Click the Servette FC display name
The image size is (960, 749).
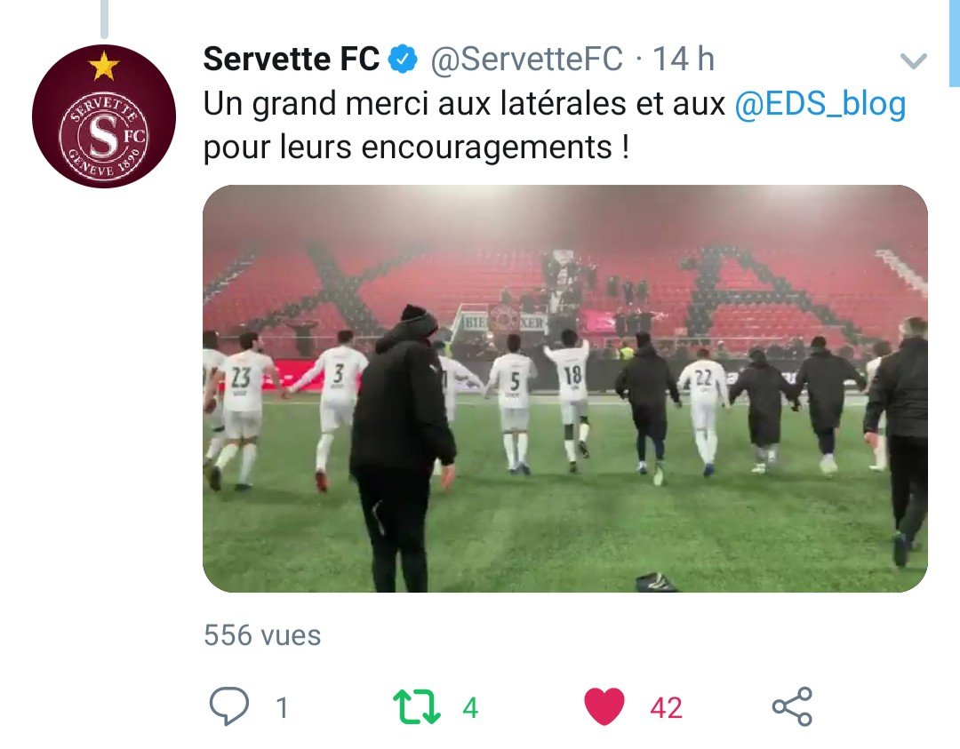292,60
